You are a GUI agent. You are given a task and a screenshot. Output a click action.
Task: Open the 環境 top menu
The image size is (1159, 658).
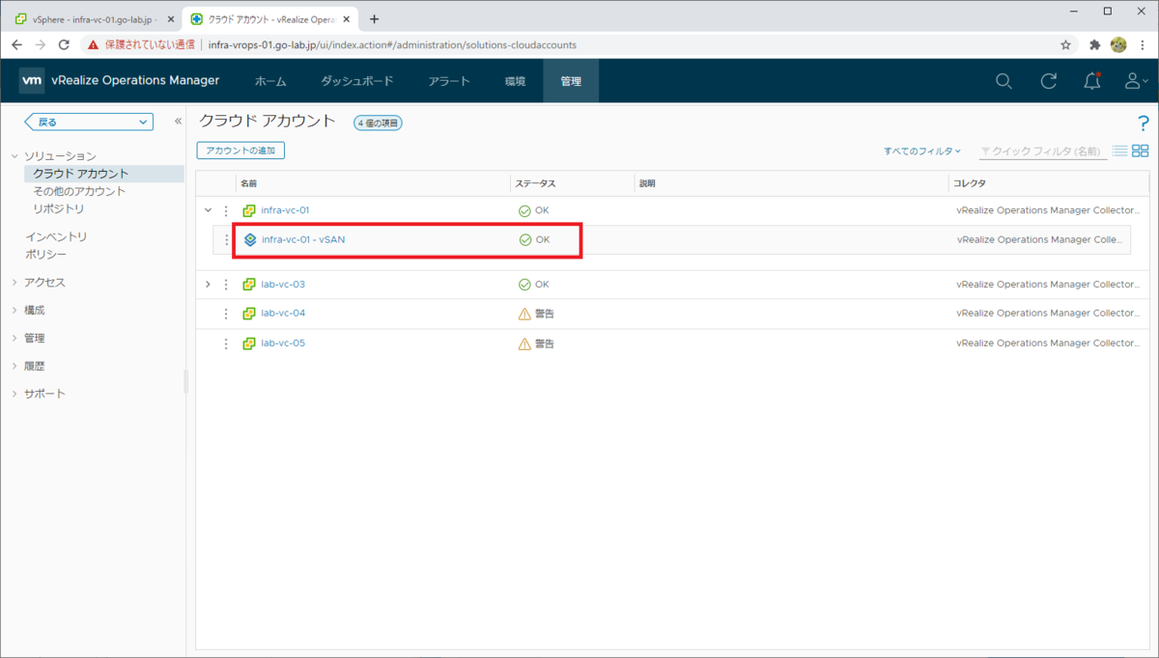coord(515,81)
